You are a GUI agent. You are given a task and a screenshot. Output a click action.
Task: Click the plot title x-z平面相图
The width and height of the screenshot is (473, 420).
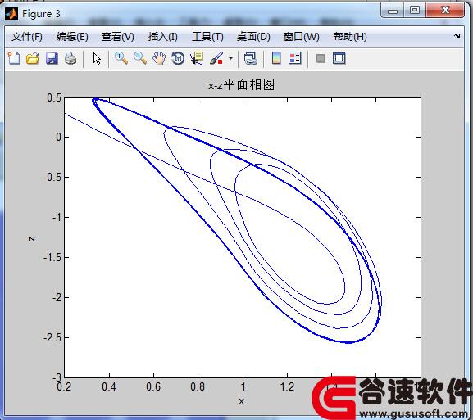[241, 84]
